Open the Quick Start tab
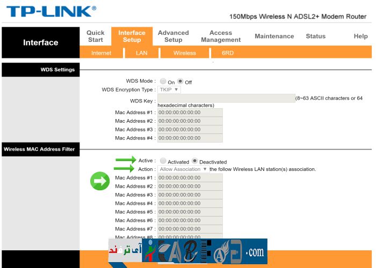Image resolution: width=376 pixels, height=268 pixels. point(96,36)
